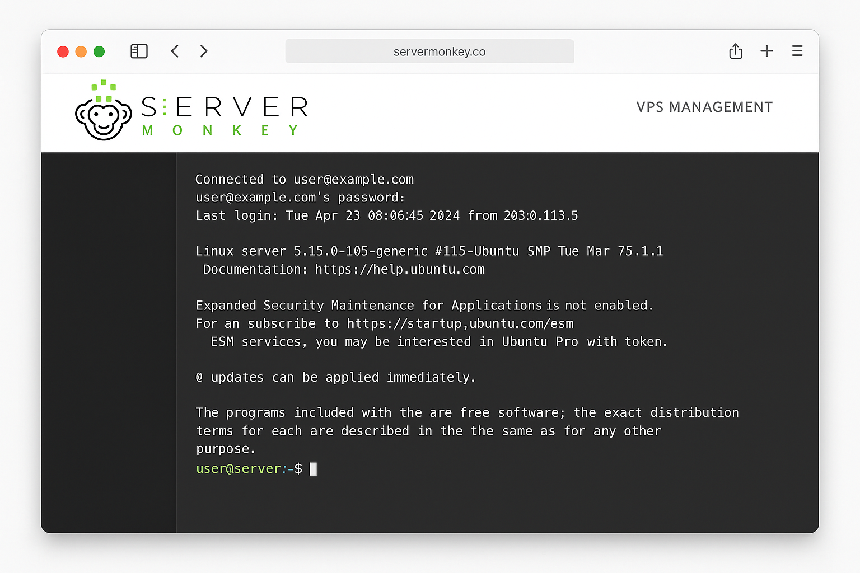Click the 'Connected to user@example.com' line
The height and width of the screenshot is (573, 860).
[x=305, y=180]
